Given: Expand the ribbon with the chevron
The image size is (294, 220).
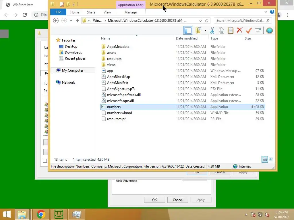Looking at the screenshot, I should [266, 12].
